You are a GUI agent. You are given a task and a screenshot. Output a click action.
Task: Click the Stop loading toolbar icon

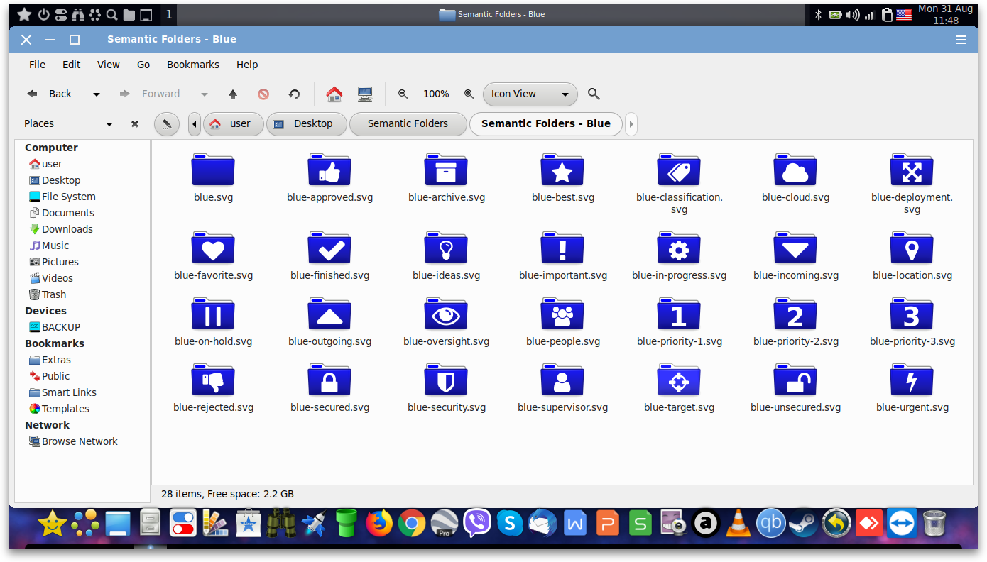click(x=263, y=94)
